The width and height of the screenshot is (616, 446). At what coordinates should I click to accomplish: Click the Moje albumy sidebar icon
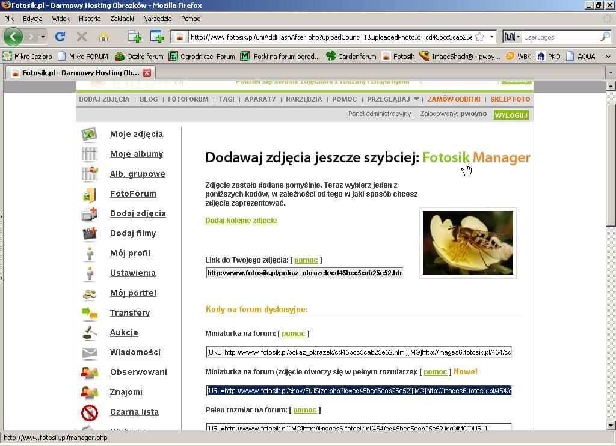coord(89,154)
